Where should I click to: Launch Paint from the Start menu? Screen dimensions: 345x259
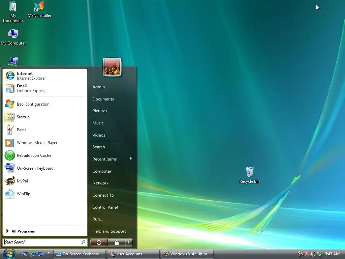coord(45,130)
